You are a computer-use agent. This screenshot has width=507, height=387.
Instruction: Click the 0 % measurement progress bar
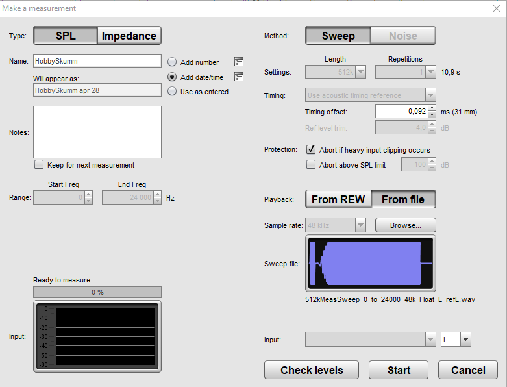[x=97, y=292]
